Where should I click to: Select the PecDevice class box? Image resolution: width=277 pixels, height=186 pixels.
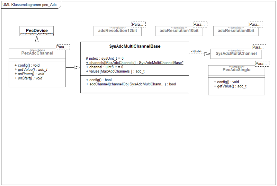coord(37,31)
